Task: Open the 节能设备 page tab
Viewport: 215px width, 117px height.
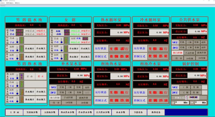Action: pos(138,112)
